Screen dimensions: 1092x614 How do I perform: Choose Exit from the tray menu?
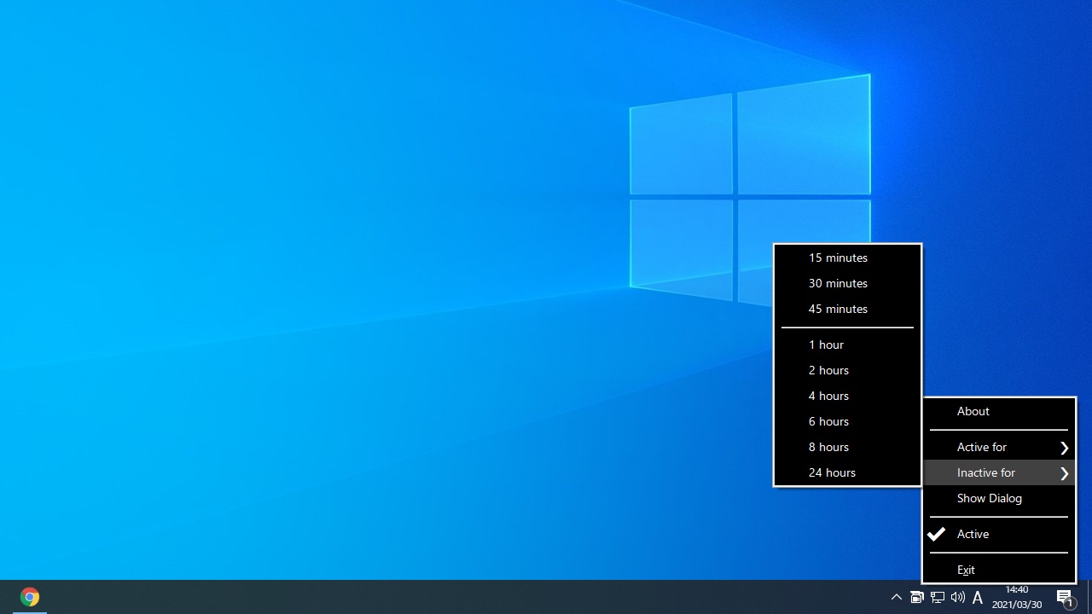999,569
